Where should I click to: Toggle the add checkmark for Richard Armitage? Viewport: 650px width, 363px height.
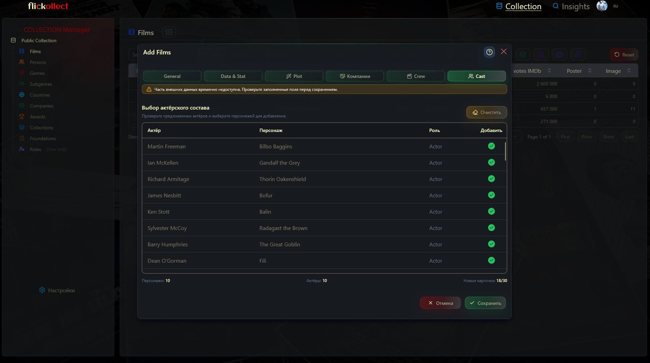(491, 179)
